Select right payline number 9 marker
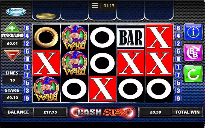 (x=178, y=99)
